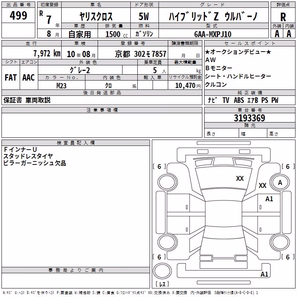Select the 譲渡書類期限 date field

pos(185,53)
